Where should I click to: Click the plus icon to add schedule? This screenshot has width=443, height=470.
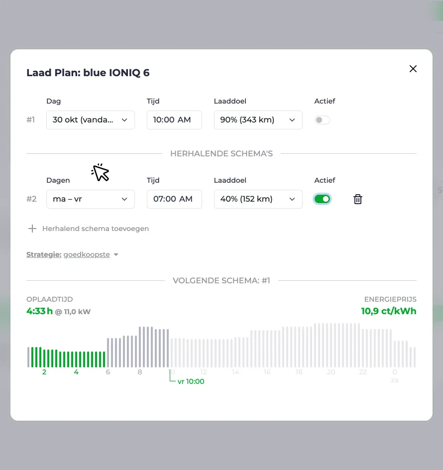click(32, 229)
